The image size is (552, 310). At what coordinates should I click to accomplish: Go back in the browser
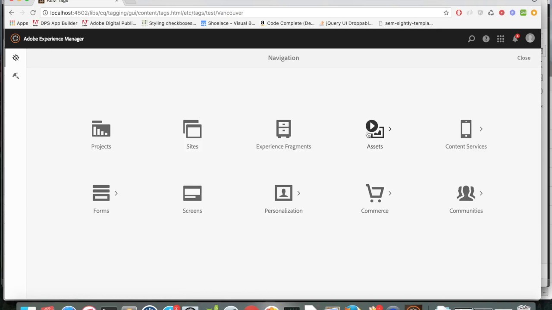[12, 13]
